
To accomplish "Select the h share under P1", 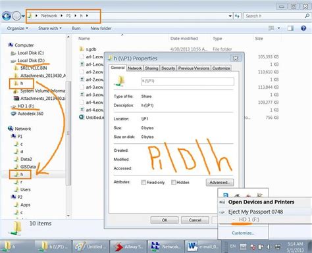I will click(x=22, y=175).
